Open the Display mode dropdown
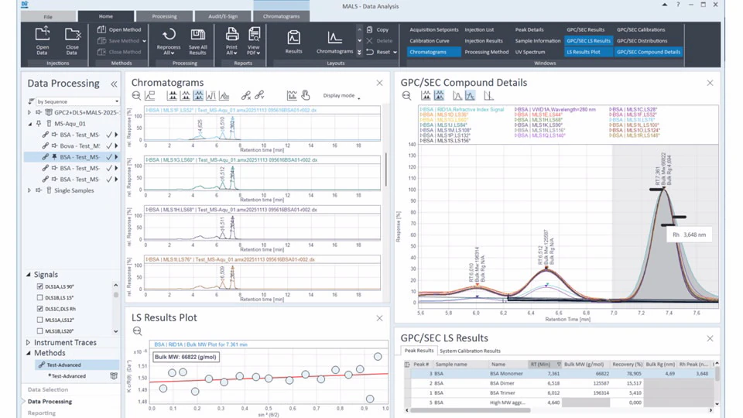The height and width of the screenshot is (418, 743). click(x=341, y=96)
